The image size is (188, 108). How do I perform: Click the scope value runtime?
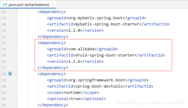(72, 93)
